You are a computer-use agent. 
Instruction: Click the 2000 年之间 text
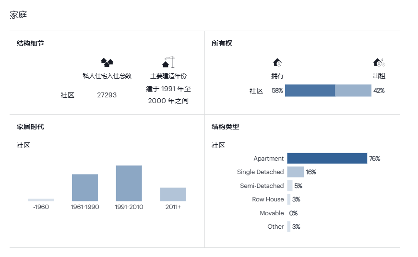coord(168,101)
